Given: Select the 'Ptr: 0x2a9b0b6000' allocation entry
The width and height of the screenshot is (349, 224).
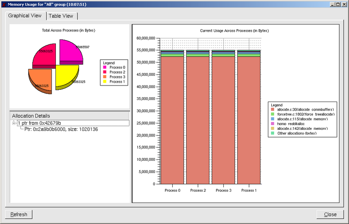Looking at the screenshot, I should coord(61,129).
